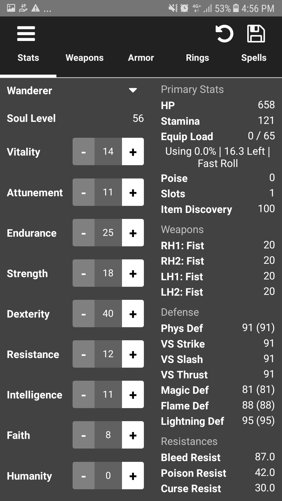Tap the Resistance value showing 12
Viewport: 282px width, 501px height.
pos(108,354)
